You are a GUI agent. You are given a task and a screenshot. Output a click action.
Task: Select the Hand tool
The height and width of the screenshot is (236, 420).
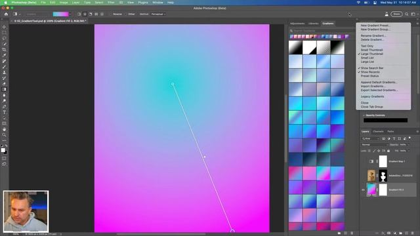point(4,129)
